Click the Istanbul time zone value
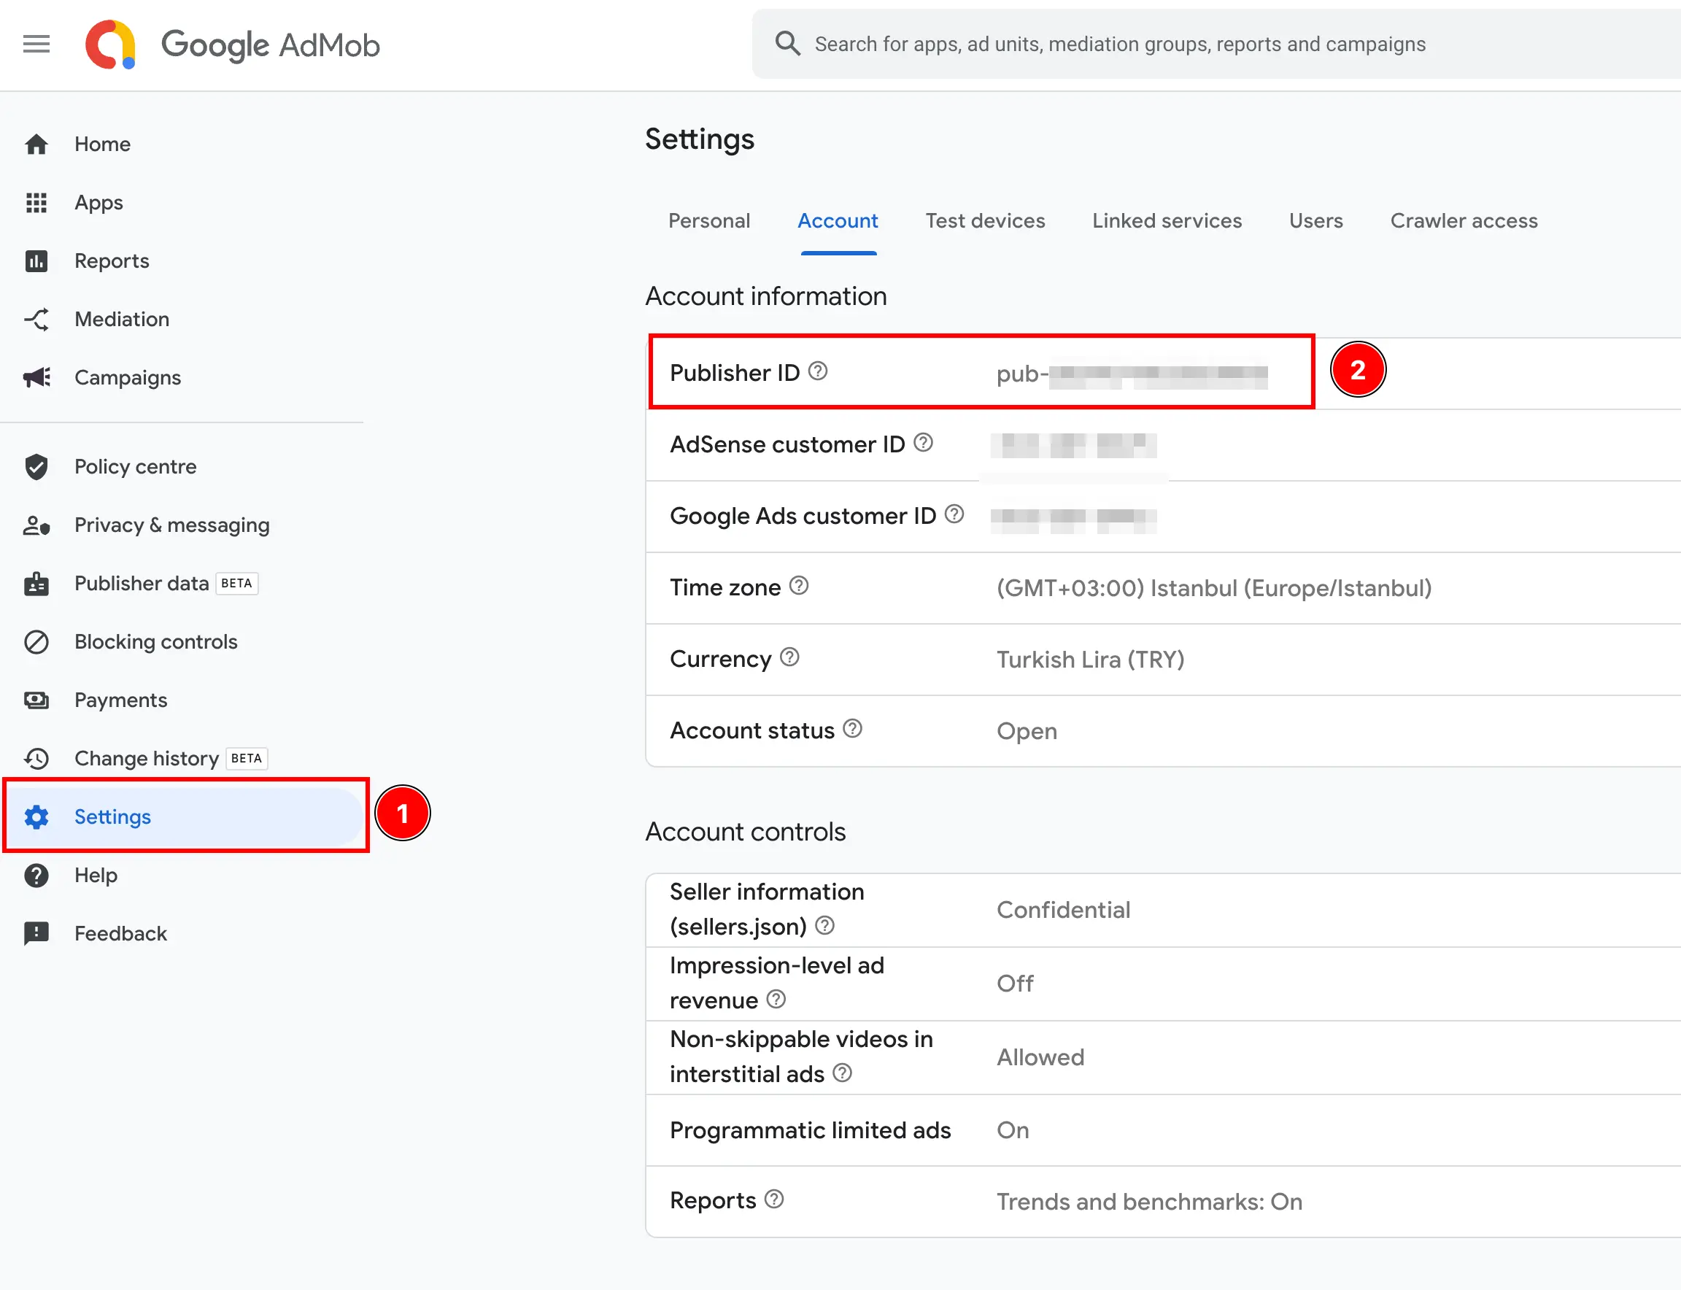The image size is (1681, 1290). pos(1214,588)
